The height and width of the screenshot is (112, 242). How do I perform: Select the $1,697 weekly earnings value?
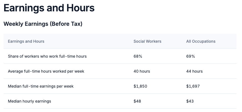coord(193,86)
